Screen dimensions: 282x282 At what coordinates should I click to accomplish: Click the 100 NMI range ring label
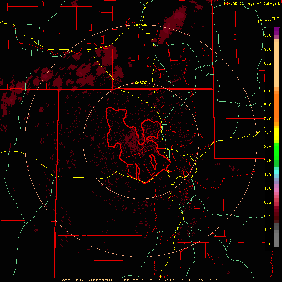pyautogui.click(x=141, y=25)
